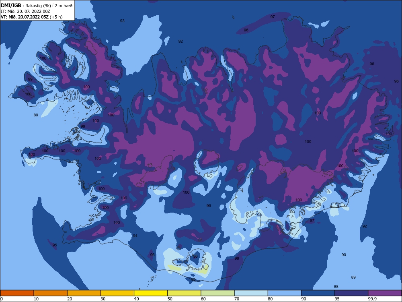
Task: Click the legend scale label '10'
Action: [x=36, y=299]
